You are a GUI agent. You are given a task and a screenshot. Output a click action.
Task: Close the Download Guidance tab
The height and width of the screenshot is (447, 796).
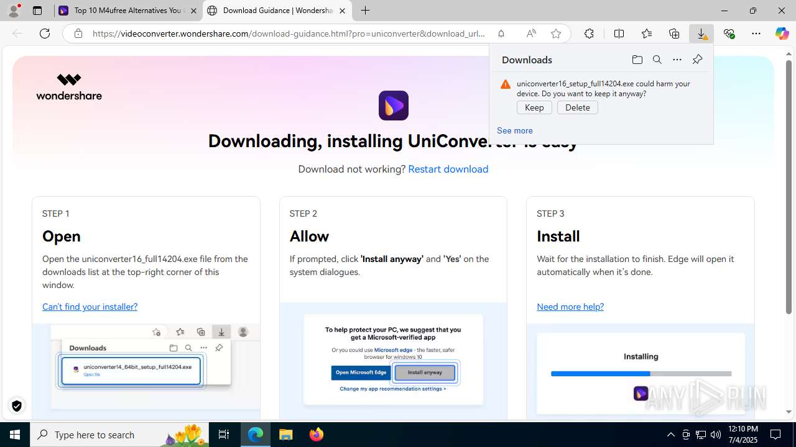pos(342,11)
